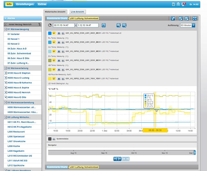Image resolution: width=207 pixels, height=171 pixels.
Task: Click the fullscreen expand chart icon
Action: pos(195,18)
